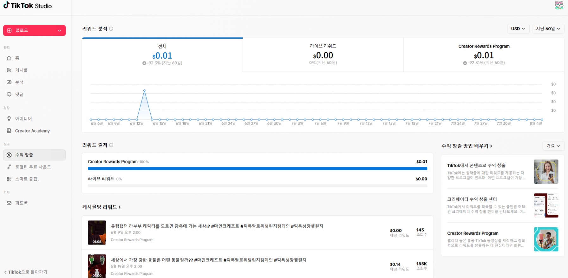568x278 pixels.
Task: Click the $0.14 예상 리워드 value
Action: point(395,264)
